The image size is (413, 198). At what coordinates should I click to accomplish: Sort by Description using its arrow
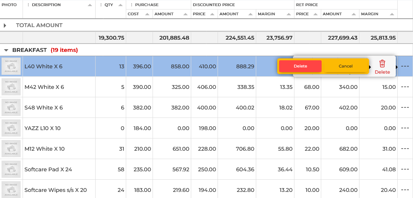pyautogui.click(x=90, y=5)
